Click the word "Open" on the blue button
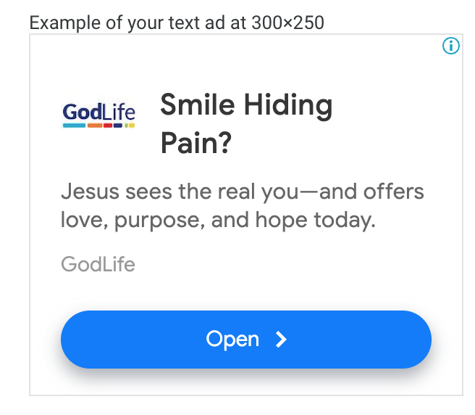Viewport: 475px width, 415px height. pyautogui.click(x=232, y=339)
